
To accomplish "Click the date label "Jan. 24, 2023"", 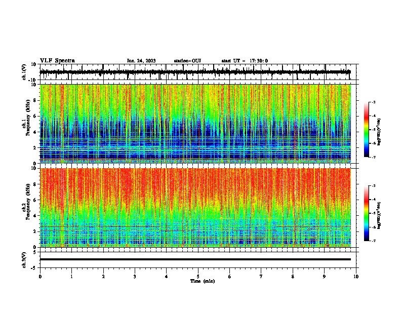I will click(141, 61).
